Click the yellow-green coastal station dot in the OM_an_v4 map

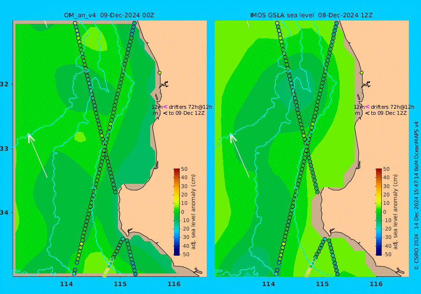[160, 73]
